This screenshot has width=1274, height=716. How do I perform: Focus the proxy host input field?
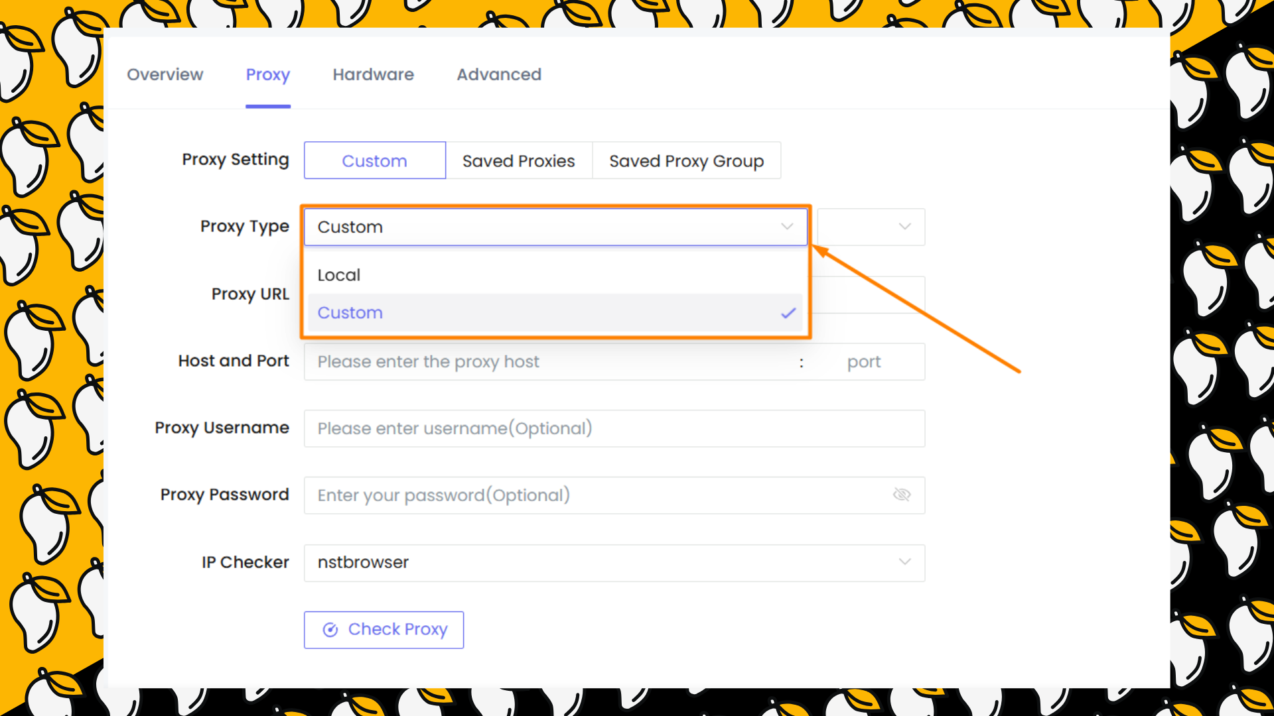(551, 362)
